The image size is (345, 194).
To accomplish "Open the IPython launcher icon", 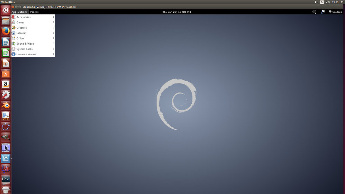I will [x=6, y=179].
